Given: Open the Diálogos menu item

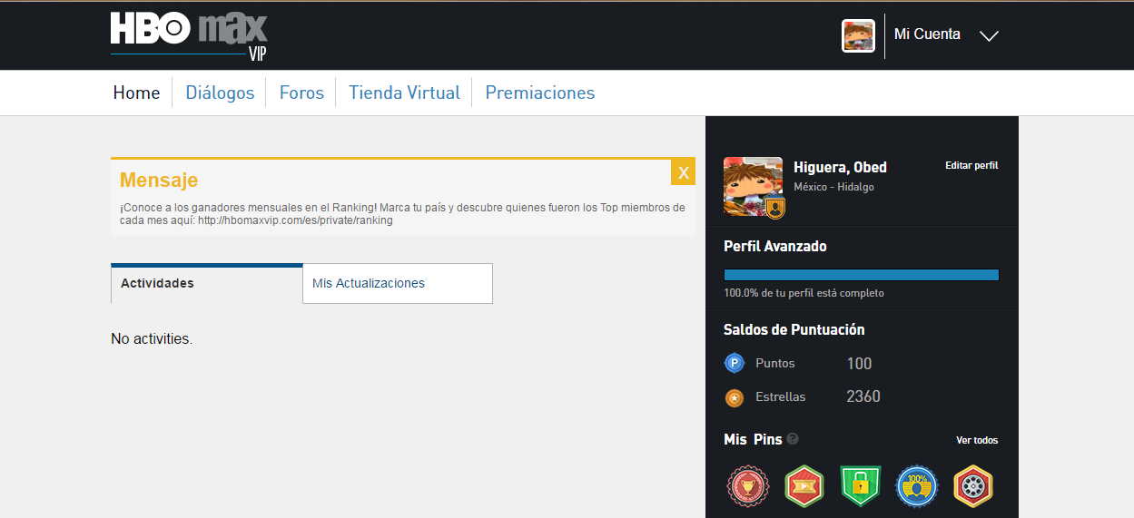Looking at the screenshot, I should click(220, 93).
